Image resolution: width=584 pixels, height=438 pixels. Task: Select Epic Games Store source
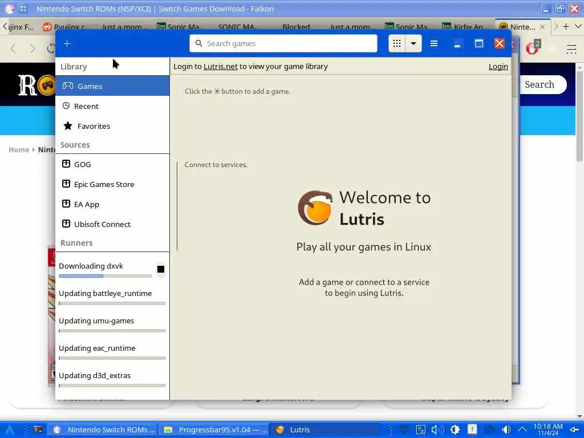112,184
